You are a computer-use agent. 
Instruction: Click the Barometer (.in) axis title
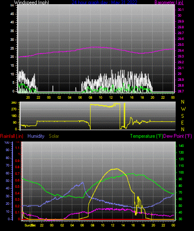tap(169, 2)
